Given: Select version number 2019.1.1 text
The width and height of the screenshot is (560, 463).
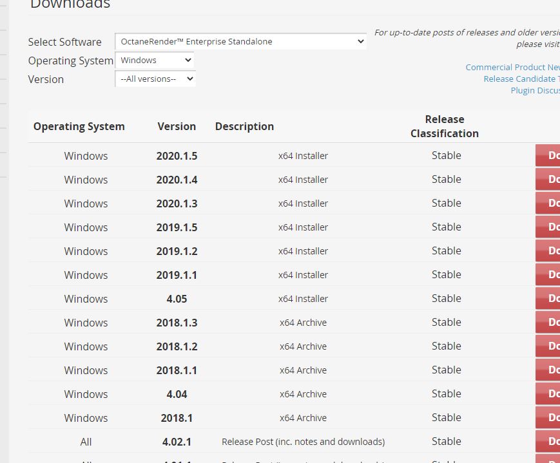Looking at the screenshot, I should pos(177,275).
